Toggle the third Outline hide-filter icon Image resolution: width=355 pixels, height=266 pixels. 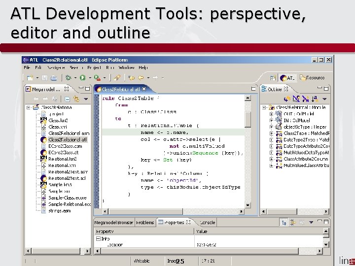(x=305, y=99)
